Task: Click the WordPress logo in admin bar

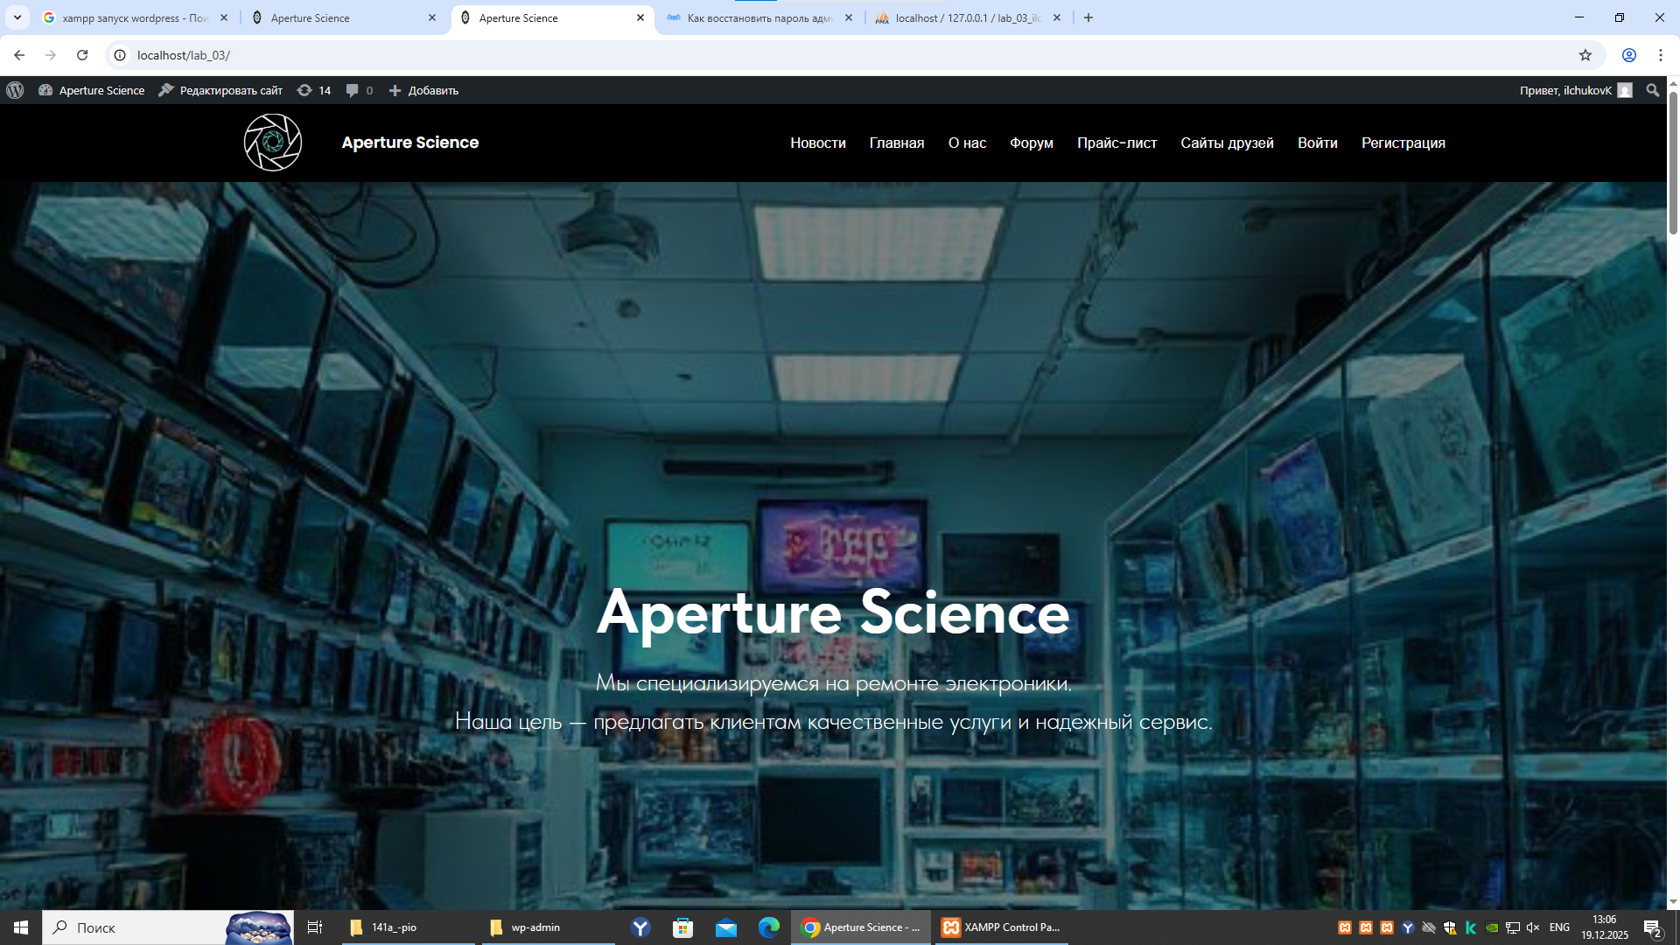Action: click(x=15, y=90)
